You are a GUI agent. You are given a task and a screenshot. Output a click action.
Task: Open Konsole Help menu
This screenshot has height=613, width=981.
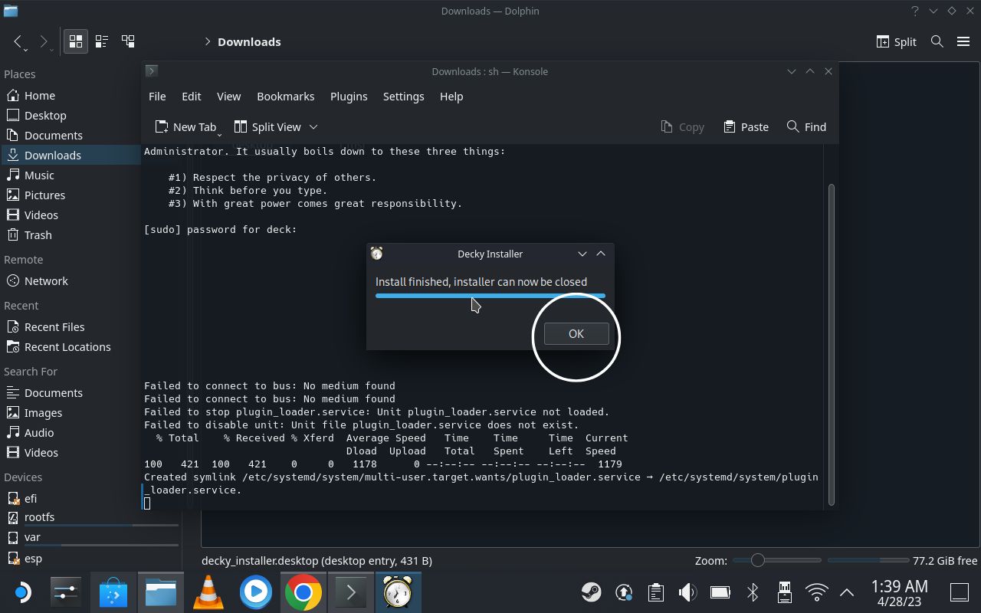[451, 96]
